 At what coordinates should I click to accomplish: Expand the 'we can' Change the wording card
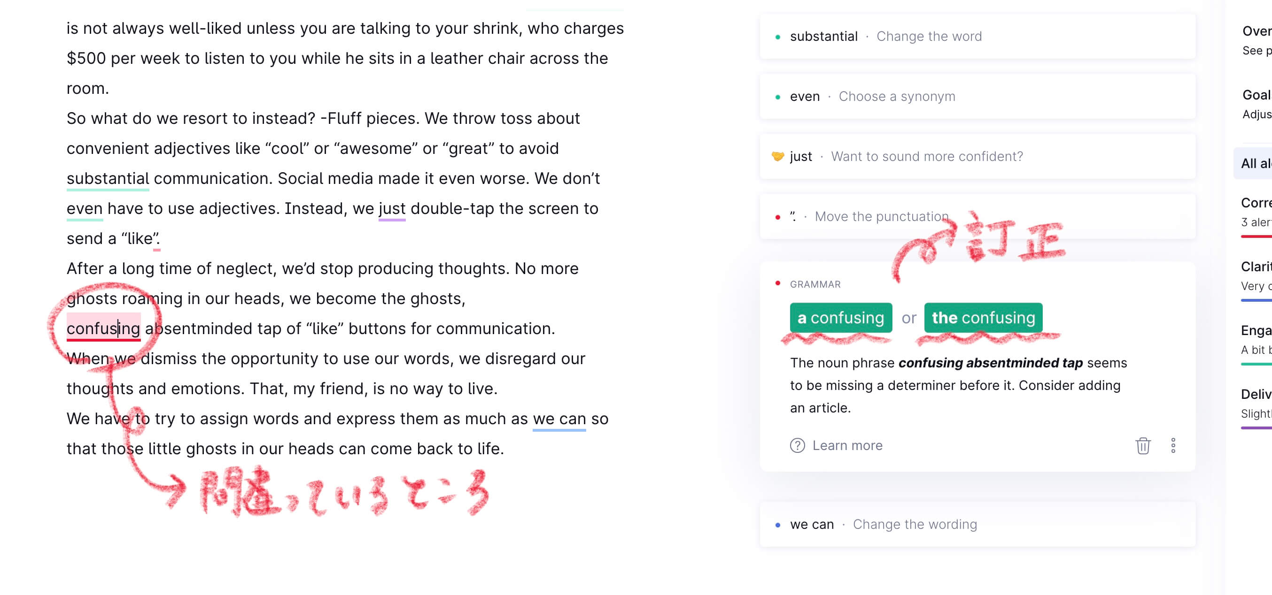coord(977,525)
